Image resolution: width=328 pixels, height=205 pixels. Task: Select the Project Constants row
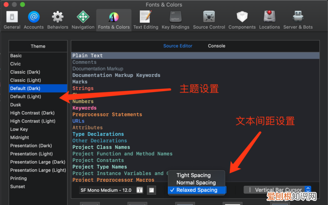click(195, 160)
